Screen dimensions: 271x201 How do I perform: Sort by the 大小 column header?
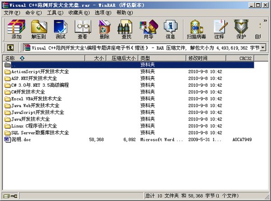[95, 58]
